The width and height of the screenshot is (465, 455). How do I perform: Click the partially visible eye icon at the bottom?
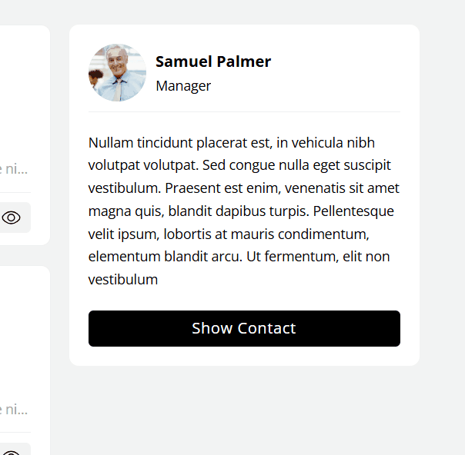click(12, 450)
